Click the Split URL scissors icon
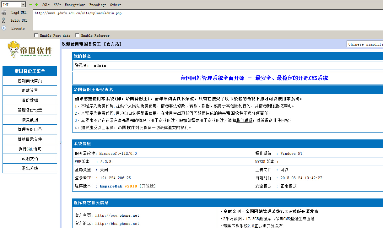Screen dimensions: 383x228 pos(4,20)
